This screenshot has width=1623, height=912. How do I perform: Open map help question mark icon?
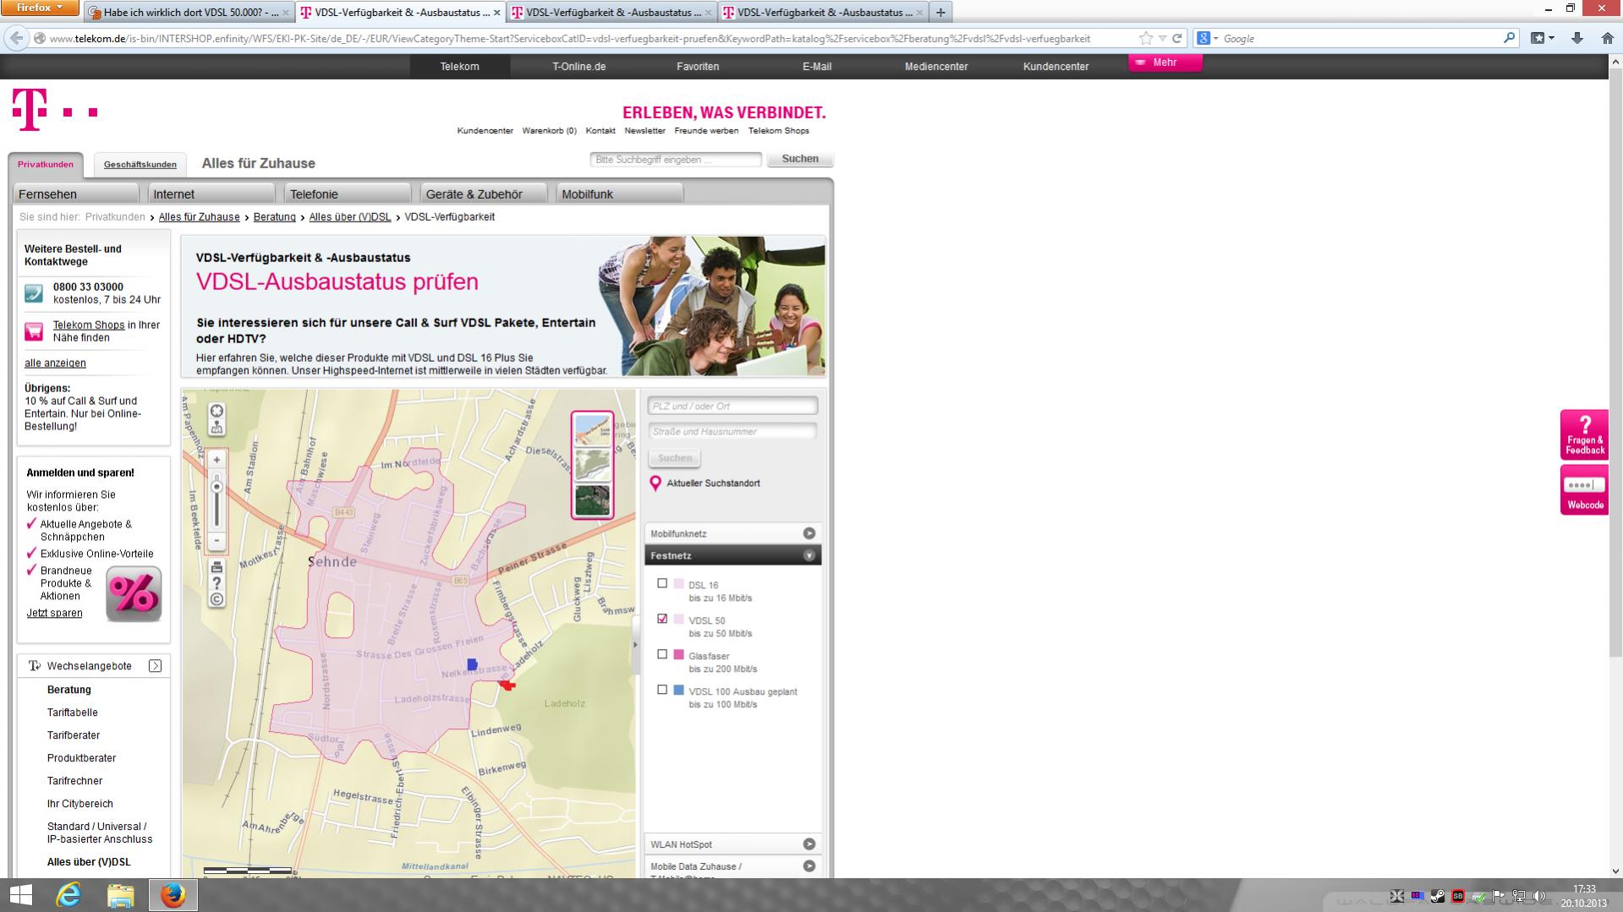pyautogui.click(x=217, y=582)
